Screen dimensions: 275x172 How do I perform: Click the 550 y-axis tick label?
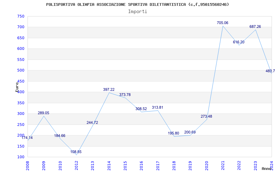pos(21,60)
